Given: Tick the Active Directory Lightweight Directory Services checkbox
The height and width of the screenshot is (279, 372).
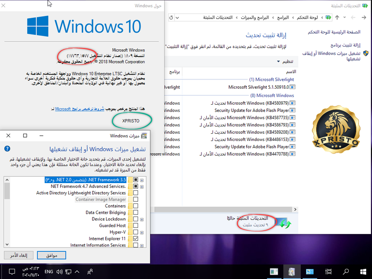Looking at the screenshot, I should click(x=136, y=193).
